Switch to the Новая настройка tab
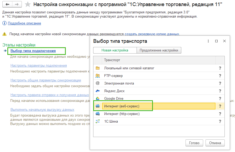Screen dimensions: 235x152 click(115, 50)
